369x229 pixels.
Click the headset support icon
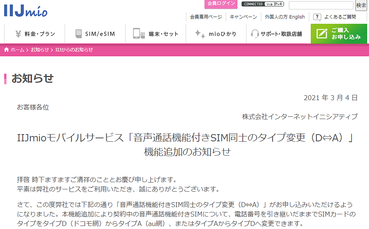point(255,34)
